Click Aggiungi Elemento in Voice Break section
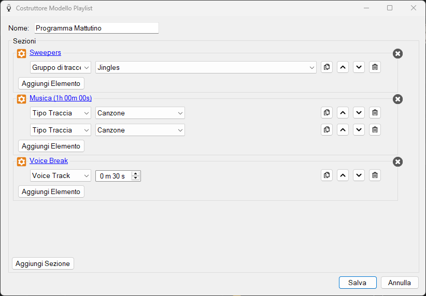The width and height of the screenshot is (426, 296). click(51, 191)
